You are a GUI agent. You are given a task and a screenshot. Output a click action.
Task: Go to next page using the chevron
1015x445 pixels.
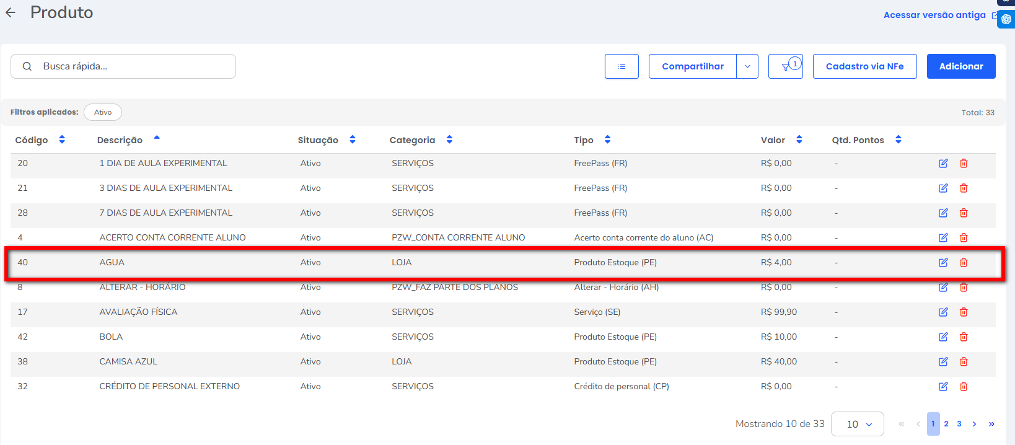(x=974, y=424)
